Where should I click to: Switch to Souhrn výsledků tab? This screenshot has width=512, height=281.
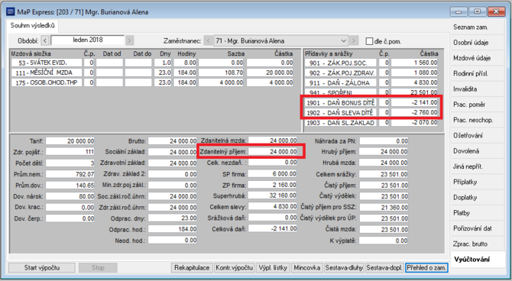tap(32, 25)
